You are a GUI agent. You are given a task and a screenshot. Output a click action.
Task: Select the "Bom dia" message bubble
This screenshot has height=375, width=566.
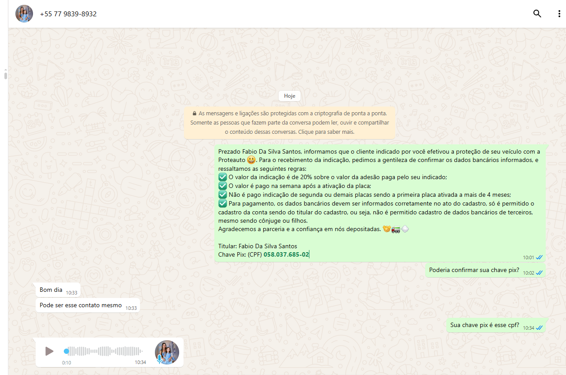51,290
